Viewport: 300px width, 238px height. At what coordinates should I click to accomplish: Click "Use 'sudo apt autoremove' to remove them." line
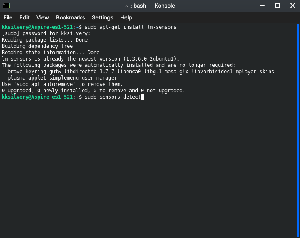[62, 84]
